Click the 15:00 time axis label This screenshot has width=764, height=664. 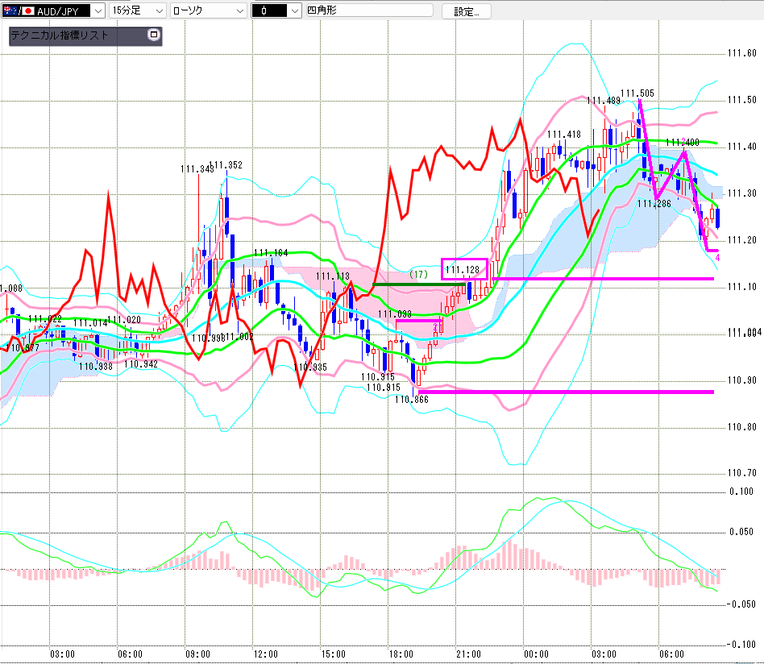(x=334, y=654)
